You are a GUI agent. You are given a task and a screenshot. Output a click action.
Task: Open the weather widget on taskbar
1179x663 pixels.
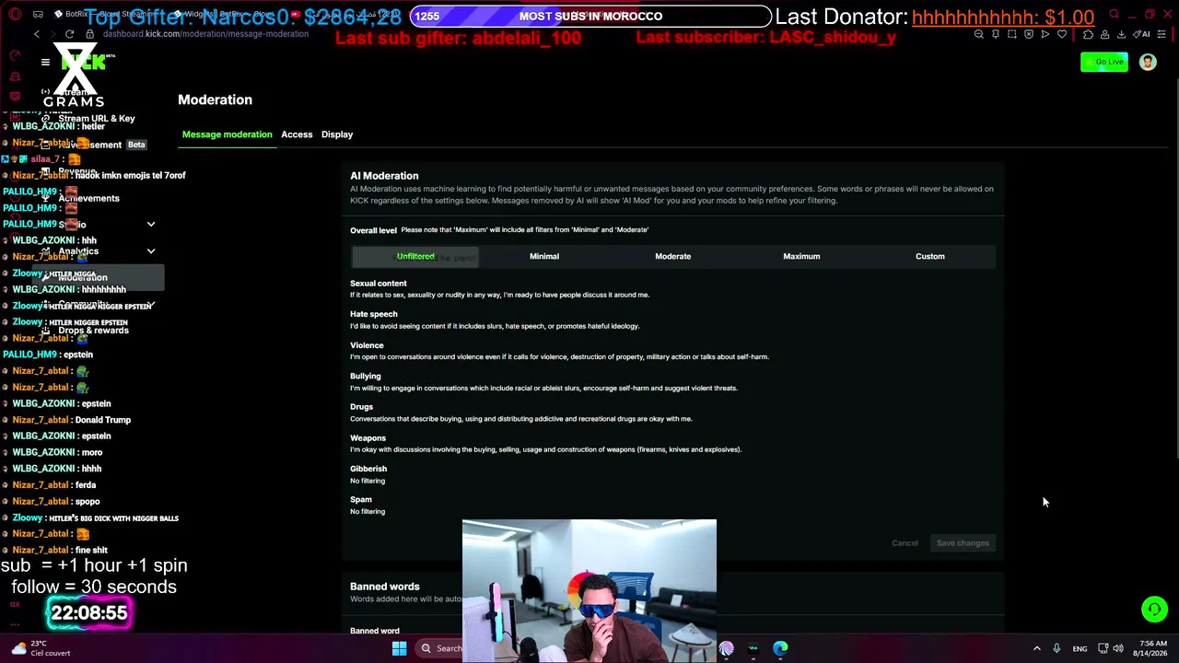(x=41, y=648)
